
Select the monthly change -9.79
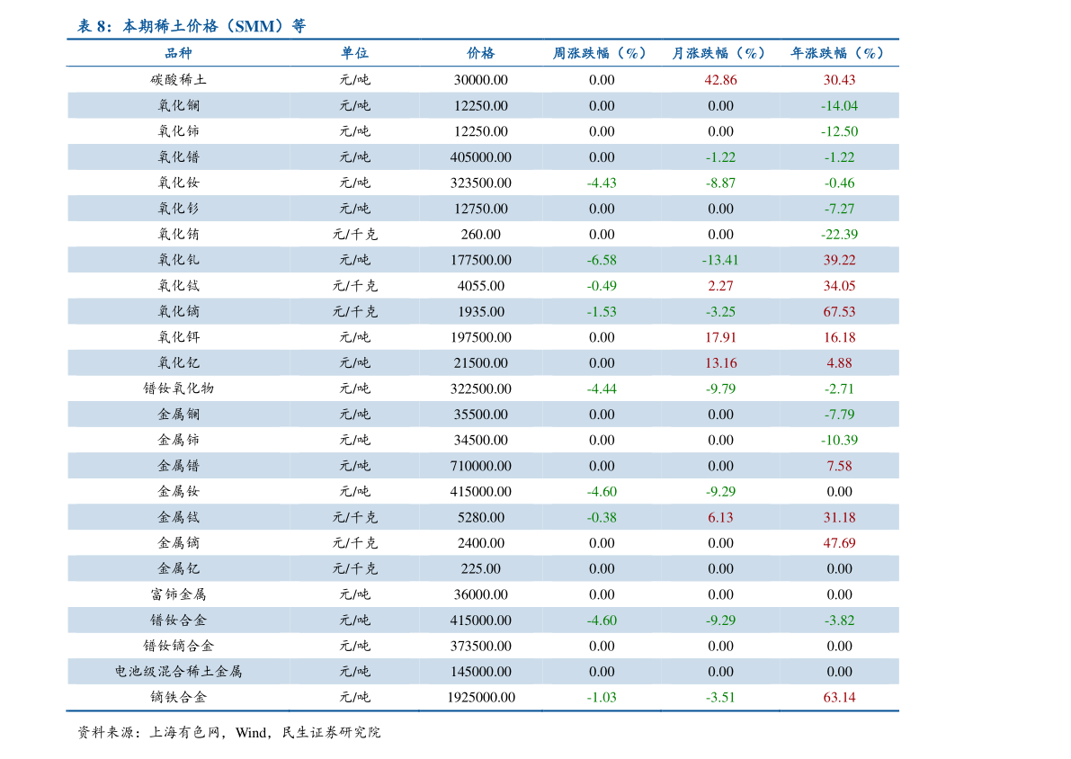tap(720, 389)
